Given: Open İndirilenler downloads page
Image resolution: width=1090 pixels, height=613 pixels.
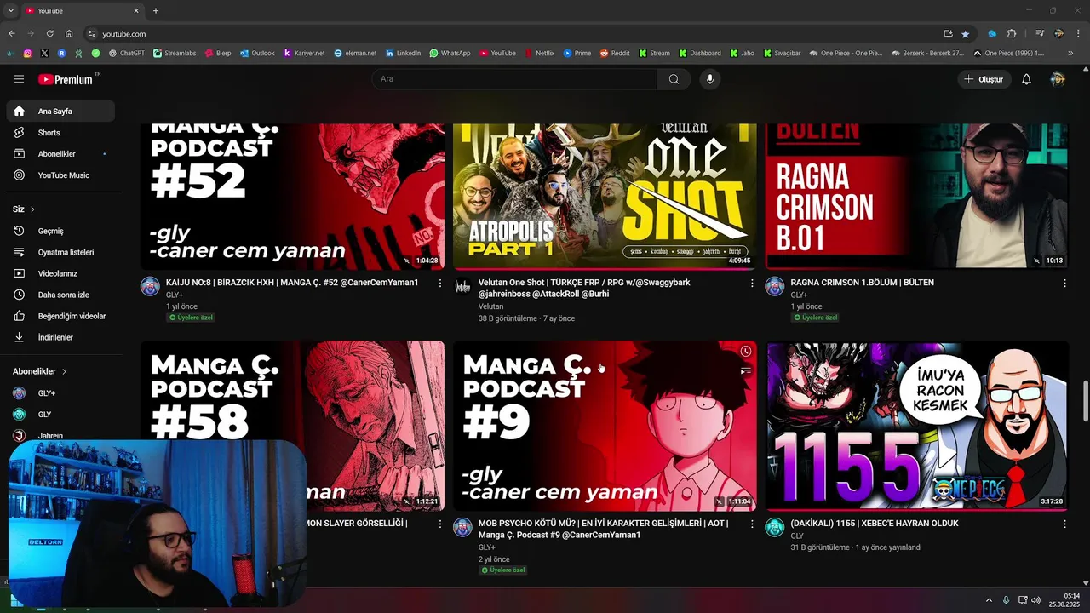Looking at the screenshot, I should 60,338.
